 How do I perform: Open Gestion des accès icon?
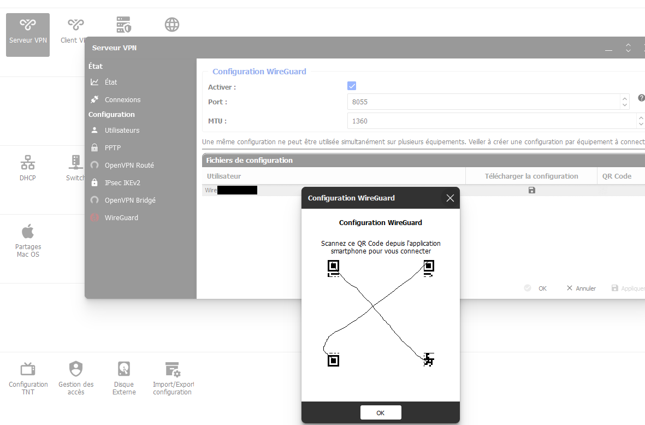click(76, 379)
